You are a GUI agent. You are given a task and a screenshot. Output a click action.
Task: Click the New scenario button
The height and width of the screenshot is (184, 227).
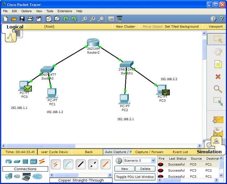[x=124, y=169]
